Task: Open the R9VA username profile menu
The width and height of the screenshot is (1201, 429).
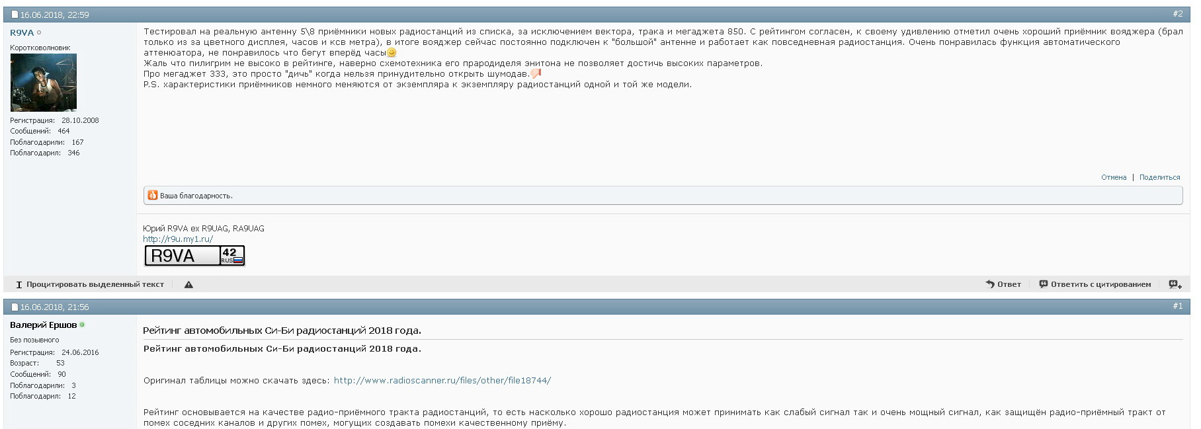Action: 22,33
